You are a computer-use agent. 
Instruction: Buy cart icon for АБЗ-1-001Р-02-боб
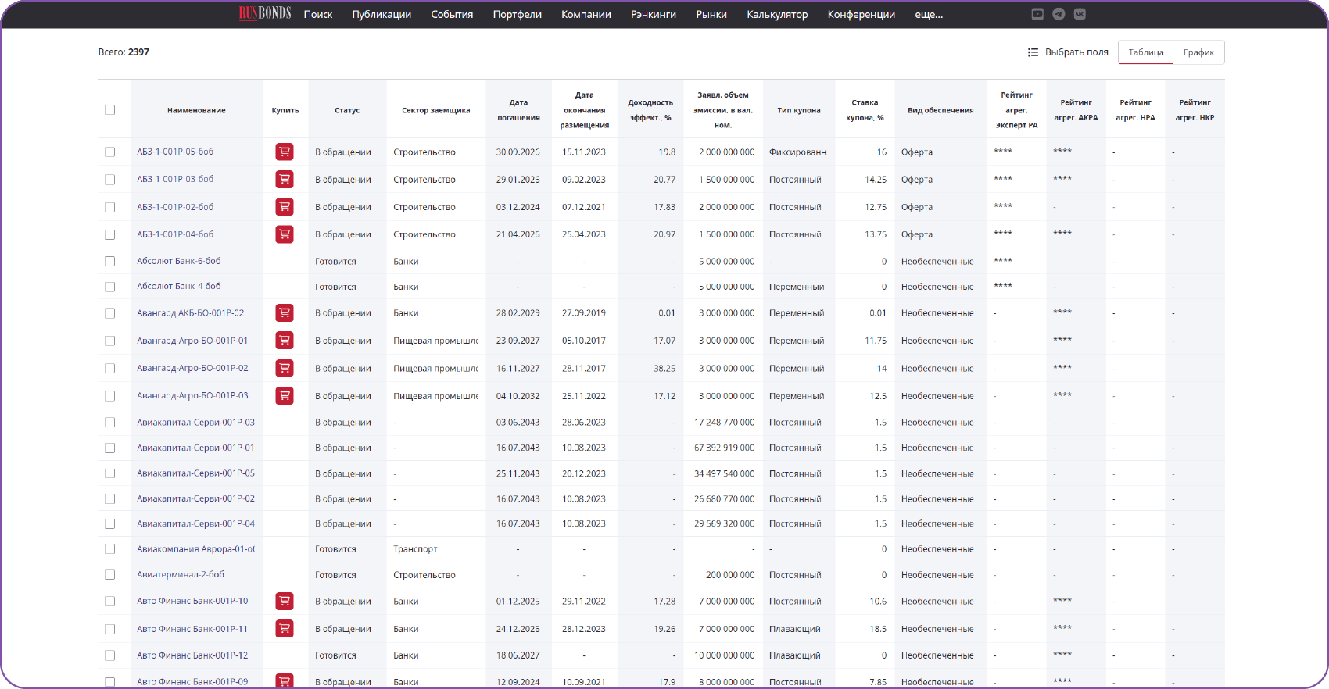pyautogui.click(x=285, y=207)
